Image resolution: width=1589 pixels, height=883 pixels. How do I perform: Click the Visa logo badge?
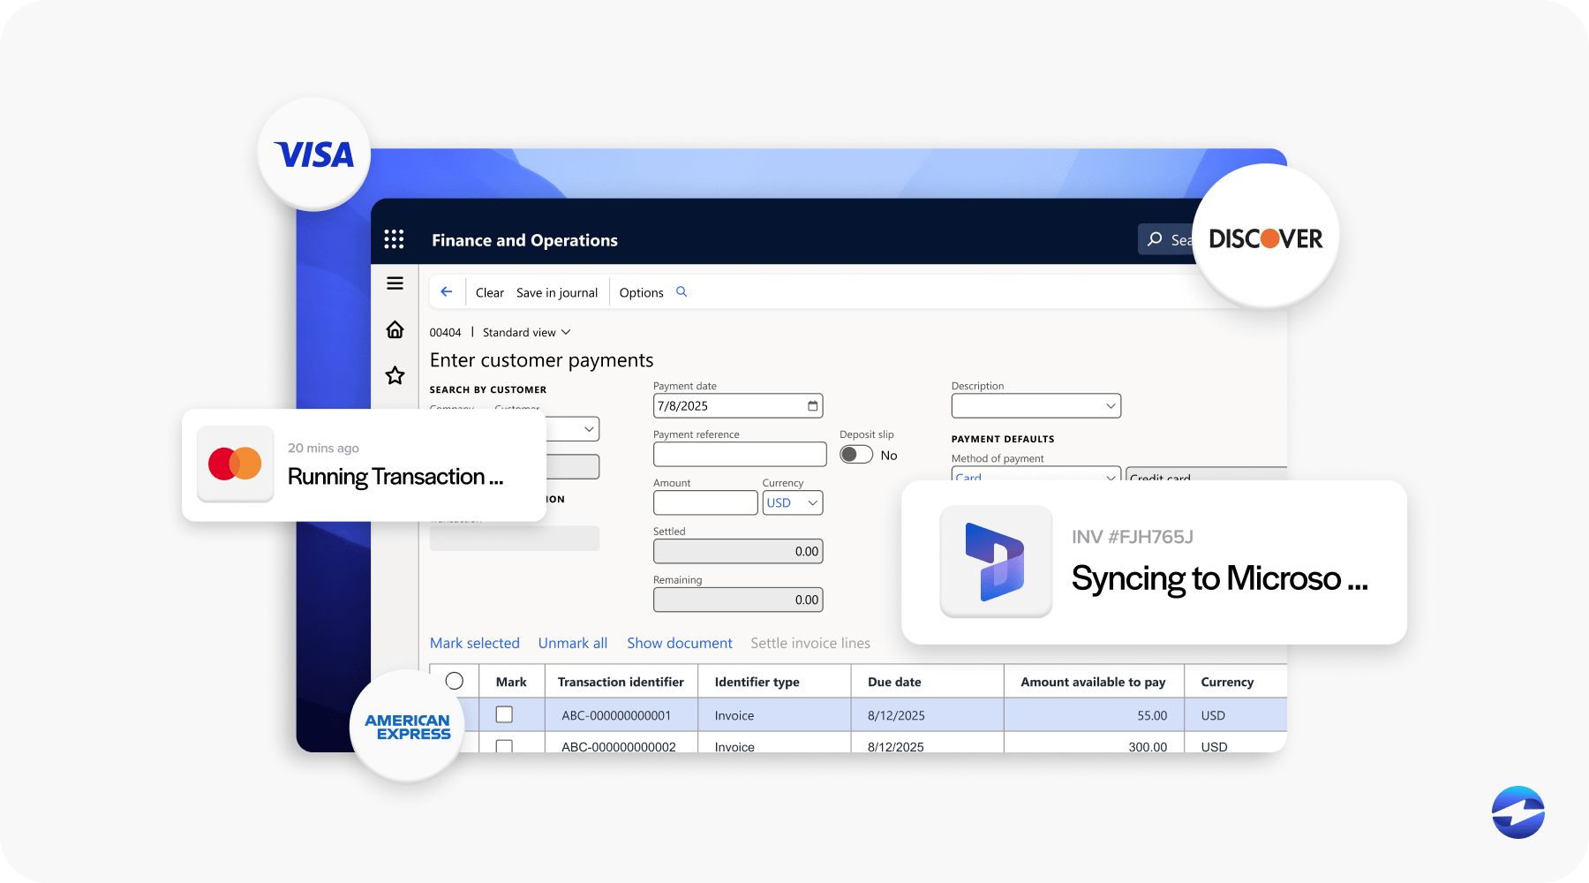(313, 155)
